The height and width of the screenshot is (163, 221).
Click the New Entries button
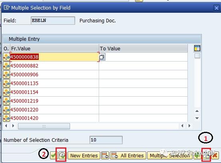point(84,155)
